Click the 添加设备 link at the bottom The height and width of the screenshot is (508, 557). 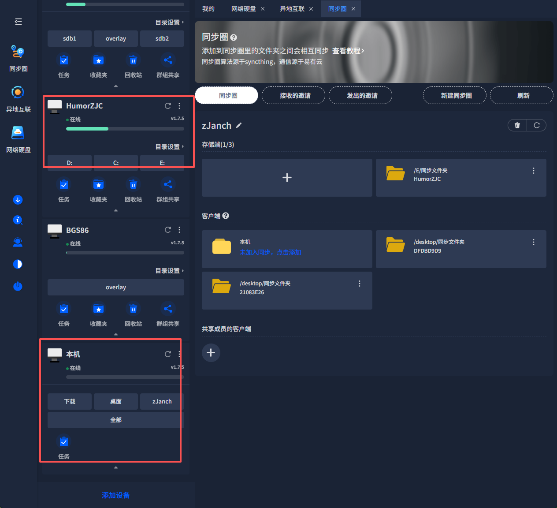click(x=115, y=495)
